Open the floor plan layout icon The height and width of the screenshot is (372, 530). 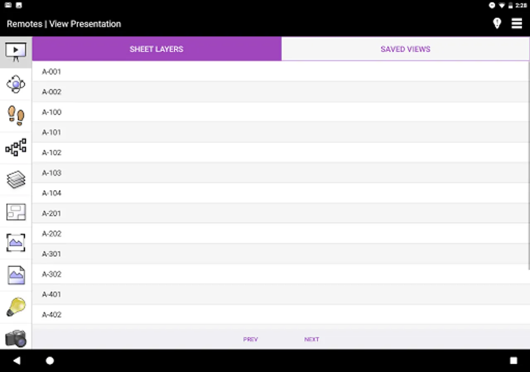click(x=16, y=212)
